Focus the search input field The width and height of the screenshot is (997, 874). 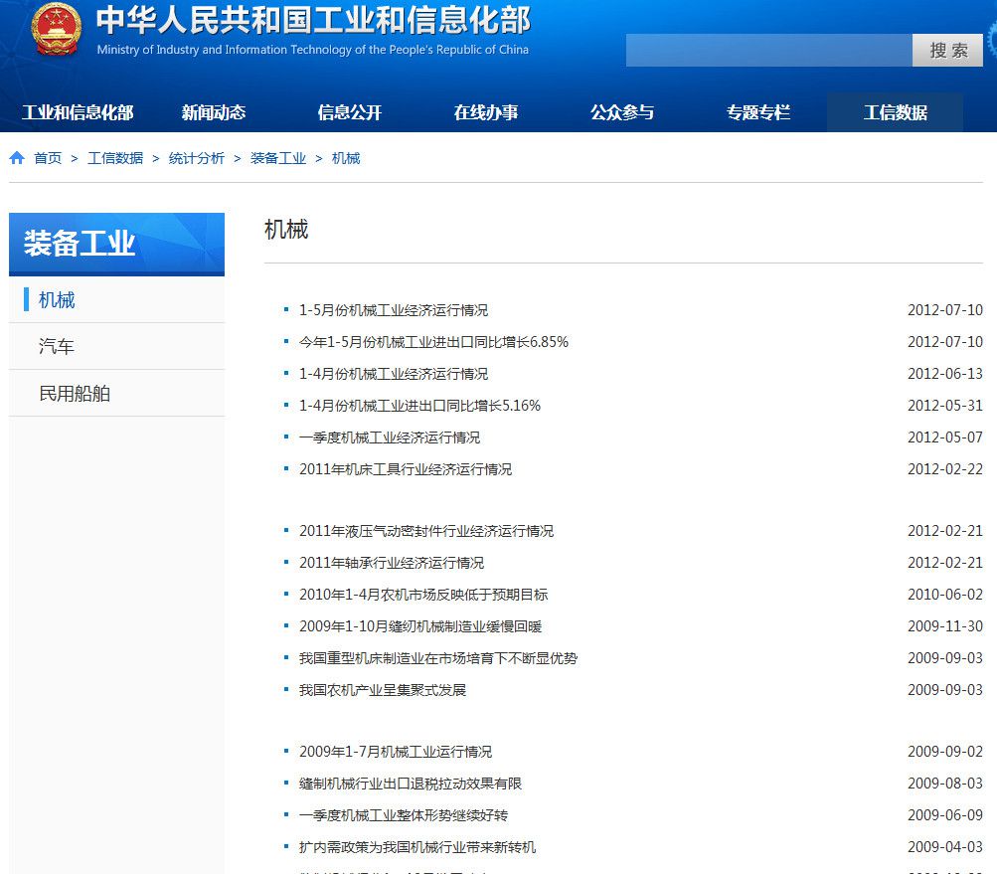(x=768, y=51)
